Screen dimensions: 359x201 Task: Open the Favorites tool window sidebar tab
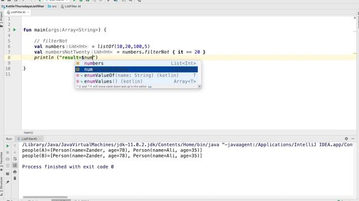click(2, 162)
